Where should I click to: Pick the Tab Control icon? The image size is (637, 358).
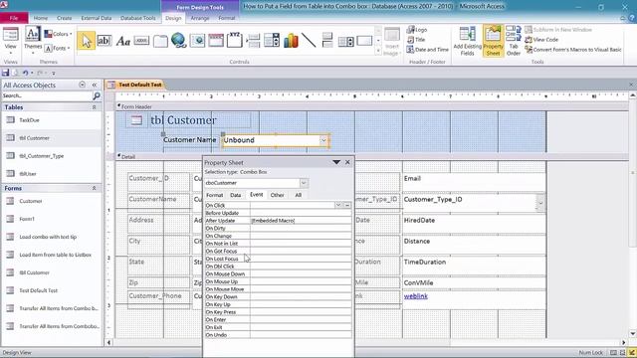160,41
